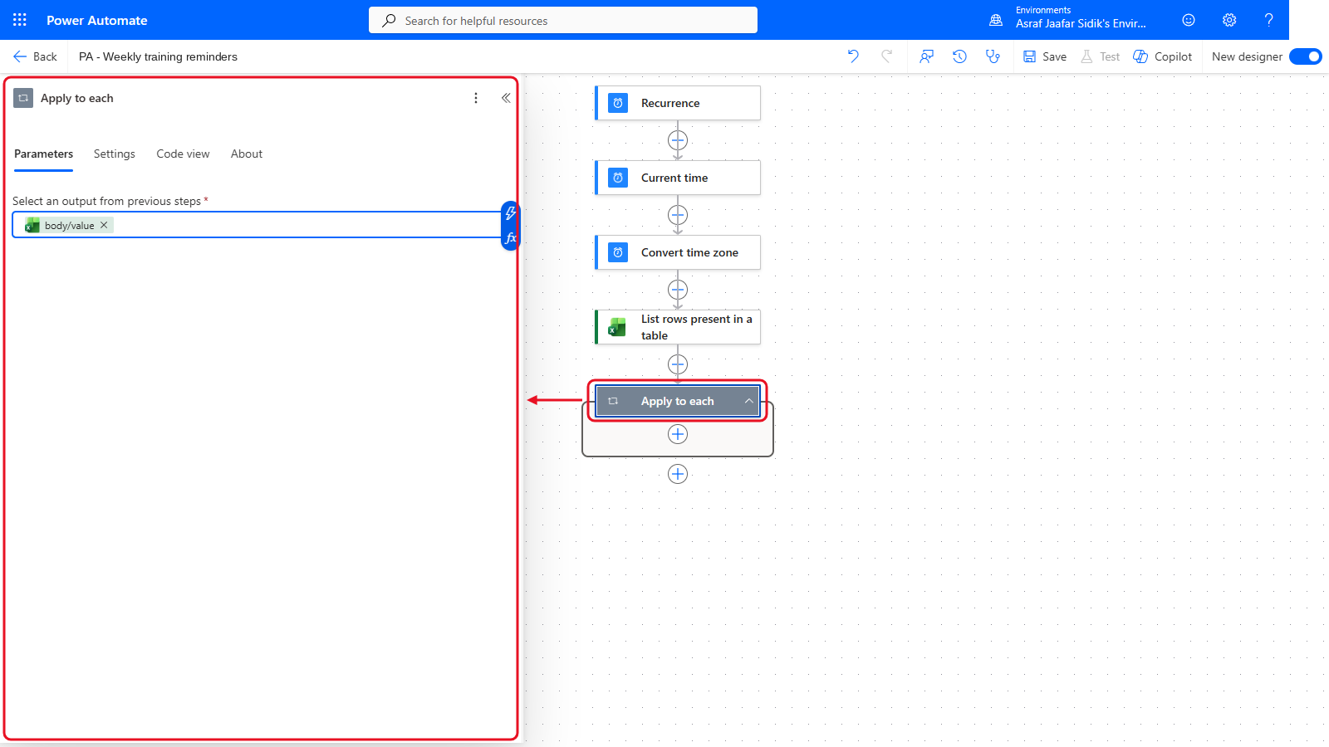Add step below Convert time zone

click(678, 290)
